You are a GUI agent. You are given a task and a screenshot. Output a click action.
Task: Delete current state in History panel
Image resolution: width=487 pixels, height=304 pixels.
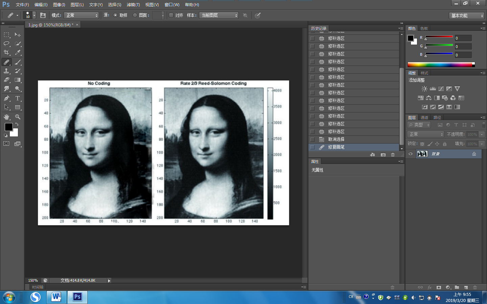coord(393,155)
